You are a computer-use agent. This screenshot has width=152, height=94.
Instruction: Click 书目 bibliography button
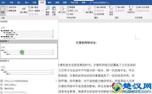tap(70, 14)
